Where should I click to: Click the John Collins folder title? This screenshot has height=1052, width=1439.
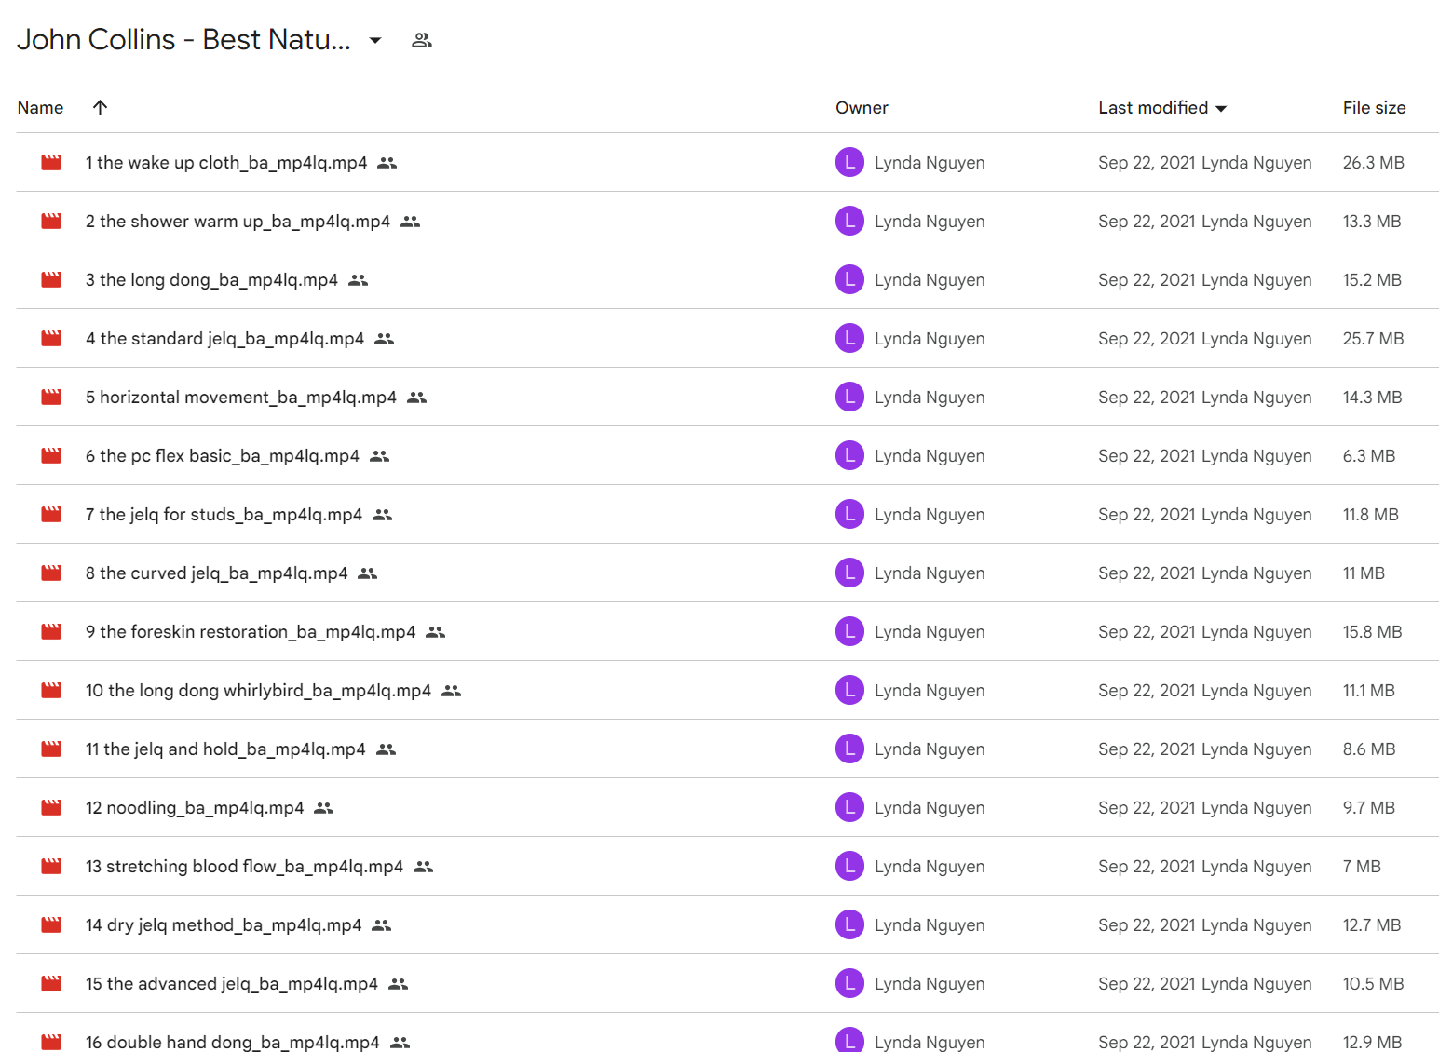point(183,39)
